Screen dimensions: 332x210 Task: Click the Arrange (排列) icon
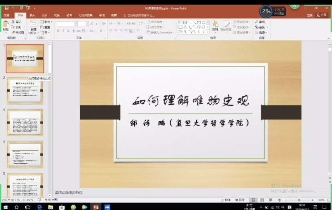(215, 25)
